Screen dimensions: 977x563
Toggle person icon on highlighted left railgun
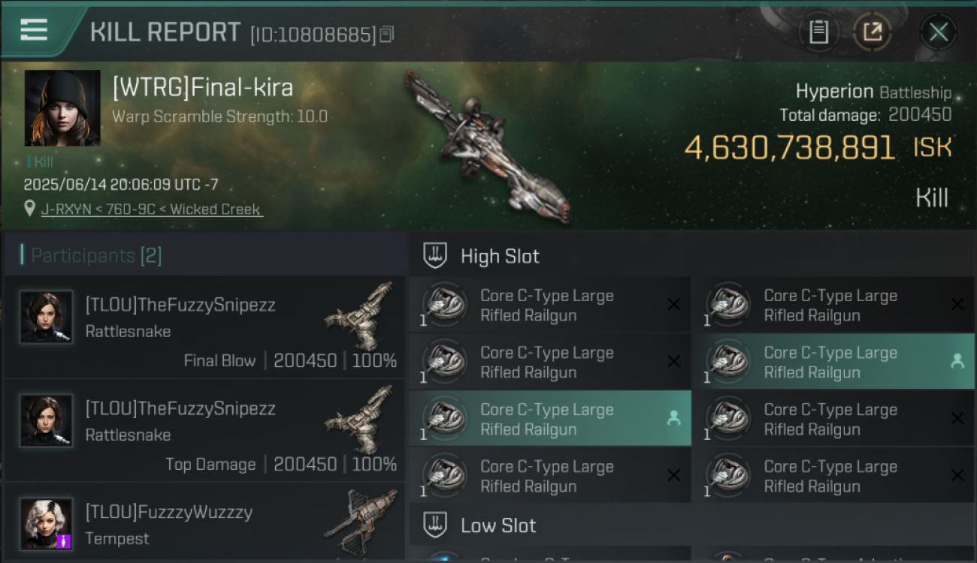pos(673,418)
